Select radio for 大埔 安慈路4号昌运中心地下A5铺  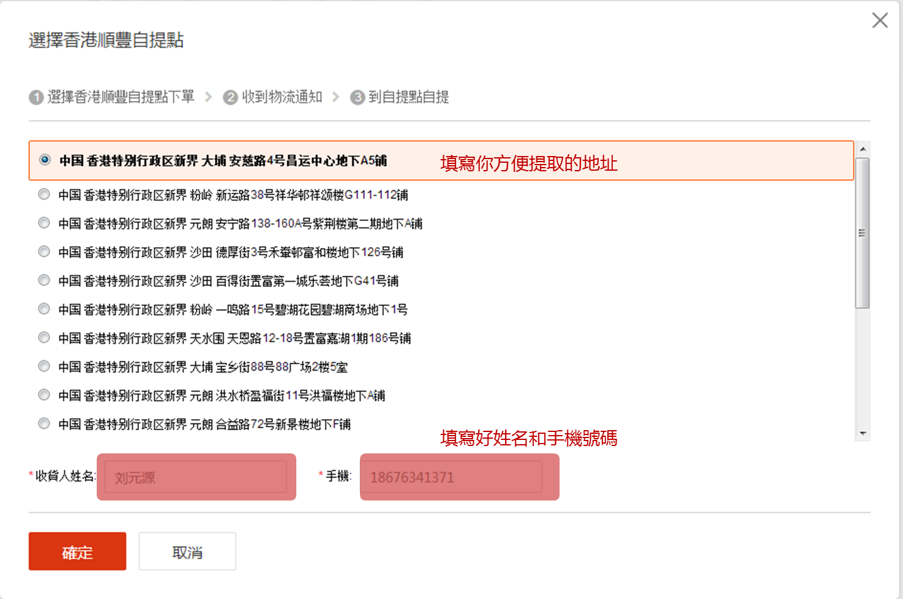coord(45,160)
